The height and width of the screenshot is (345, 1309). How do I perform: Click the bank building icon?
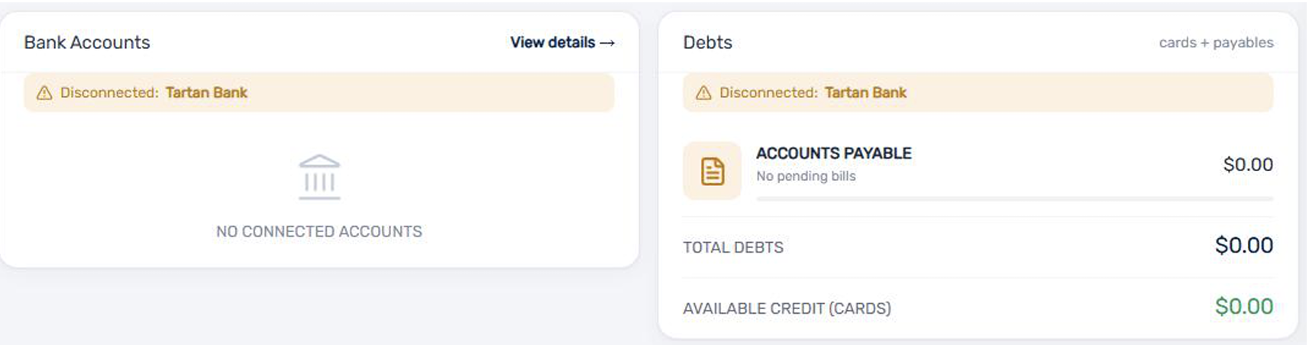click(x=319, y=177)
